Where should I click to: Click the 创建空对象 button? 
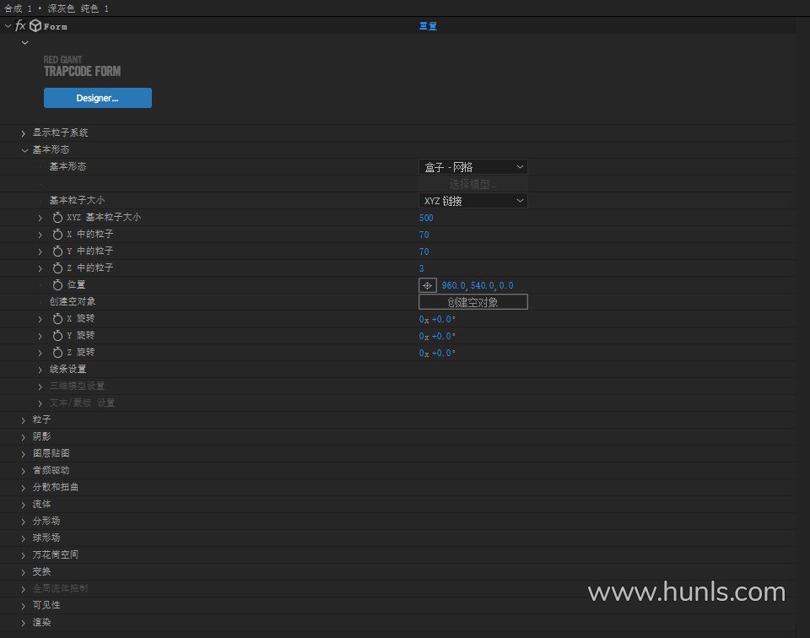pyautogui.click(x=473, y=302)
